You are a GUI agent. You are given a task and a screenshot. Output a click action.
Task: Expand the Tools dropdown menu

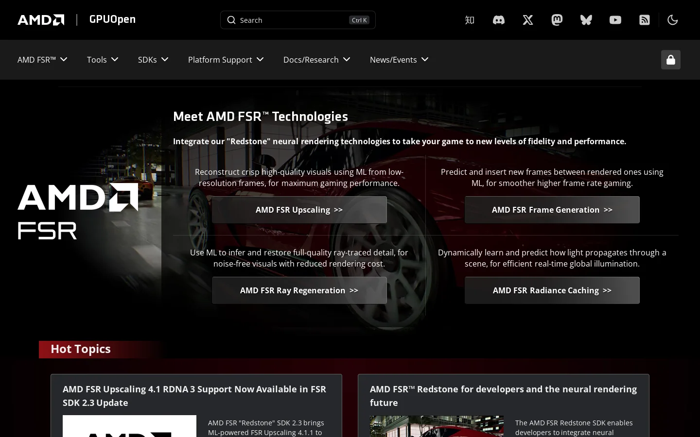tap(103, 60)
